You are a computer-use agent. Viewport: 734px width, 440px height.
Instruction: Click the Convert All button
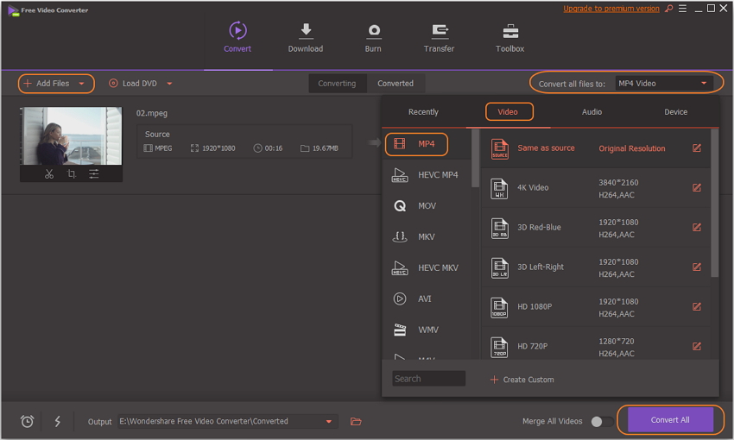pyautogui.click(x=670, y=420)
